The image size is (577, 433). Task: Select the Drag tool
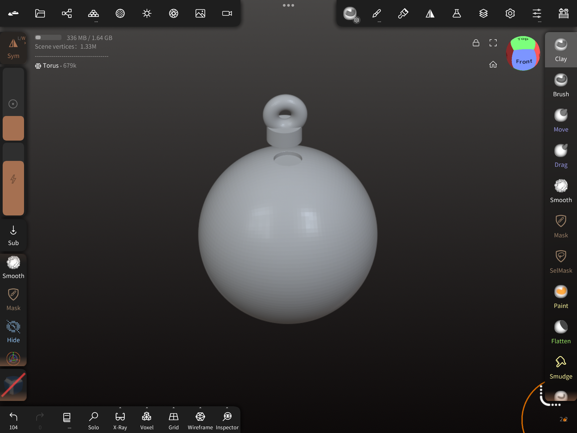pyautogui.click(x=560, y=156)
